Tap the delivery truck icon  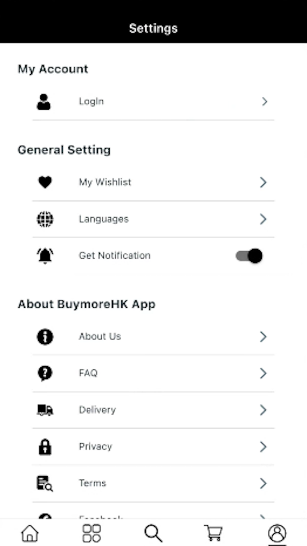[x=45, y=410]
